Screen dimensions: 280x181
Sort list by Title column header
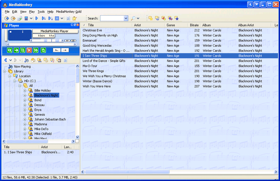coord(107,25)
